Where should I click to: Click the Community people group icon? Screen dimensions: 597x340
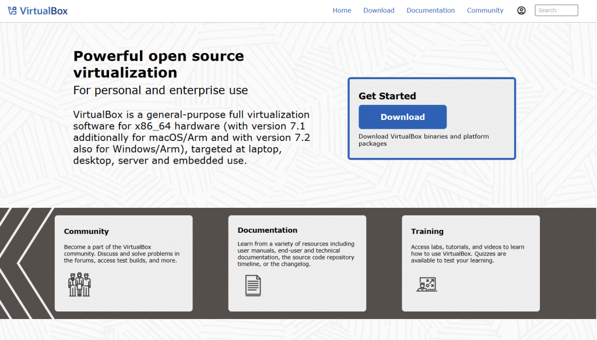pos(79,285)
